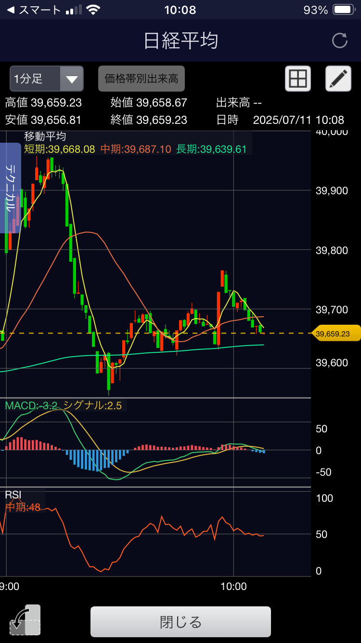Tap the 終値 39,659.23 readout
The height and width of the screenshot is (643, 361).
[x=149, y=120]
